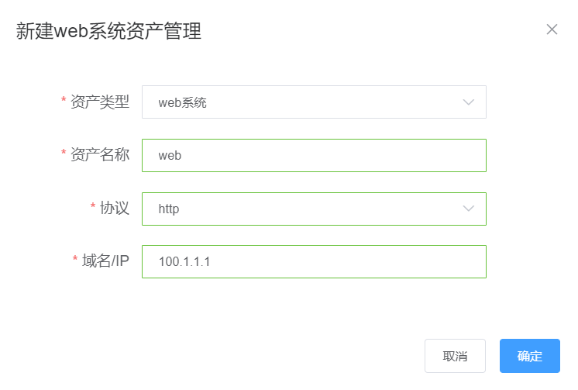578x390 pixels.
Task: Close the 新建web系统资产管理 dialog
Action: [x=552, y=29]
